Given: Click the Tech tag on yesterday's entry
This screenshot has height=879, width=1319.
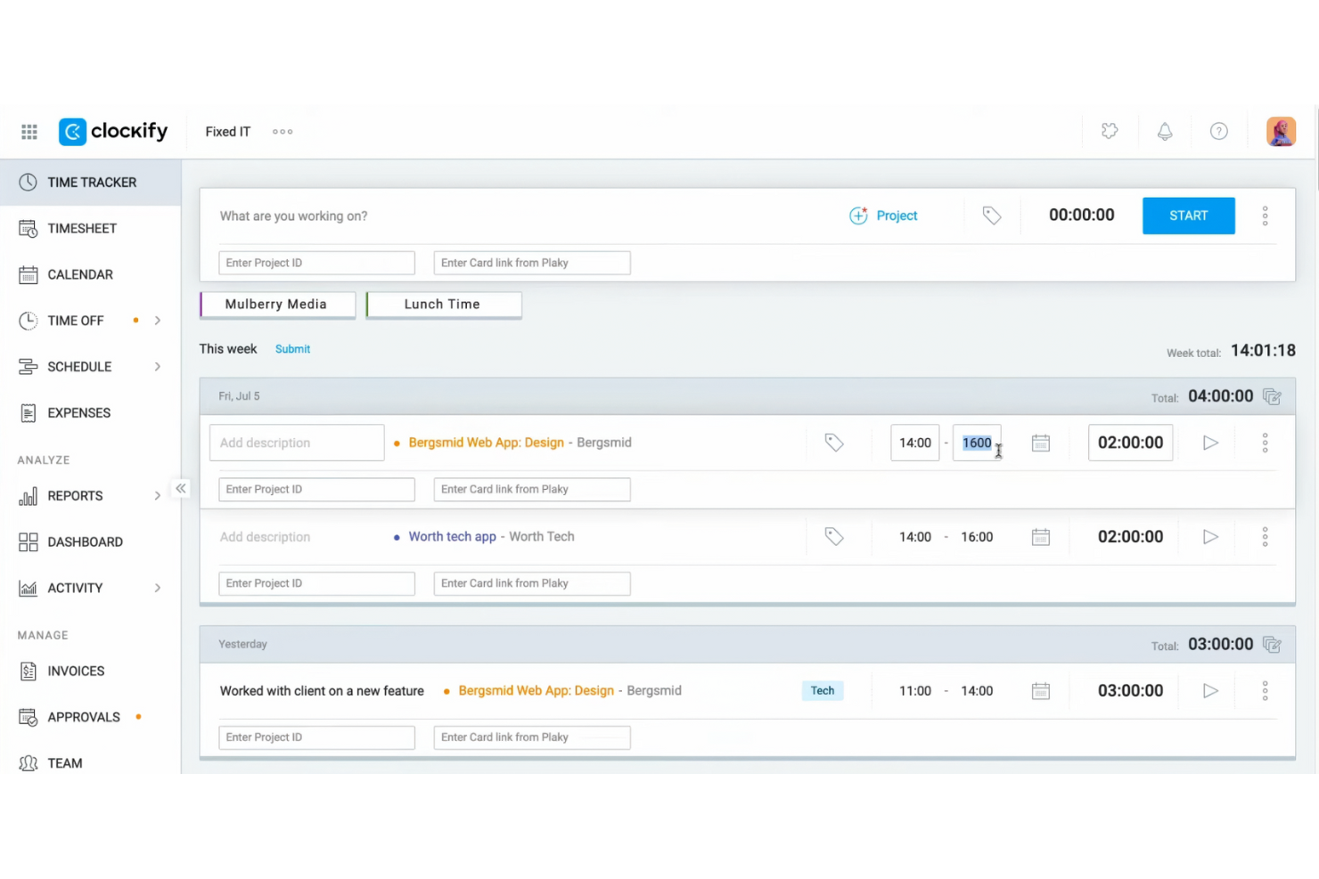Looking at the screenshot, I should [x=823, y=691].
